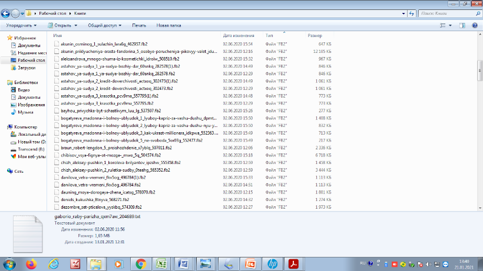Click the Новая папка button
Image resolution: width=483 pixels, height=271 pixels.
pyautogui.click(x=168, y=26)
